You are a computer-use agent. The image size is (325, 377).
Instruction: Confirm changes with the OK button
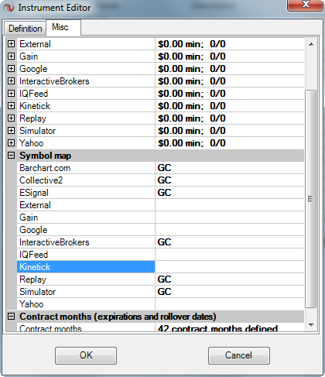click(86, 355)
